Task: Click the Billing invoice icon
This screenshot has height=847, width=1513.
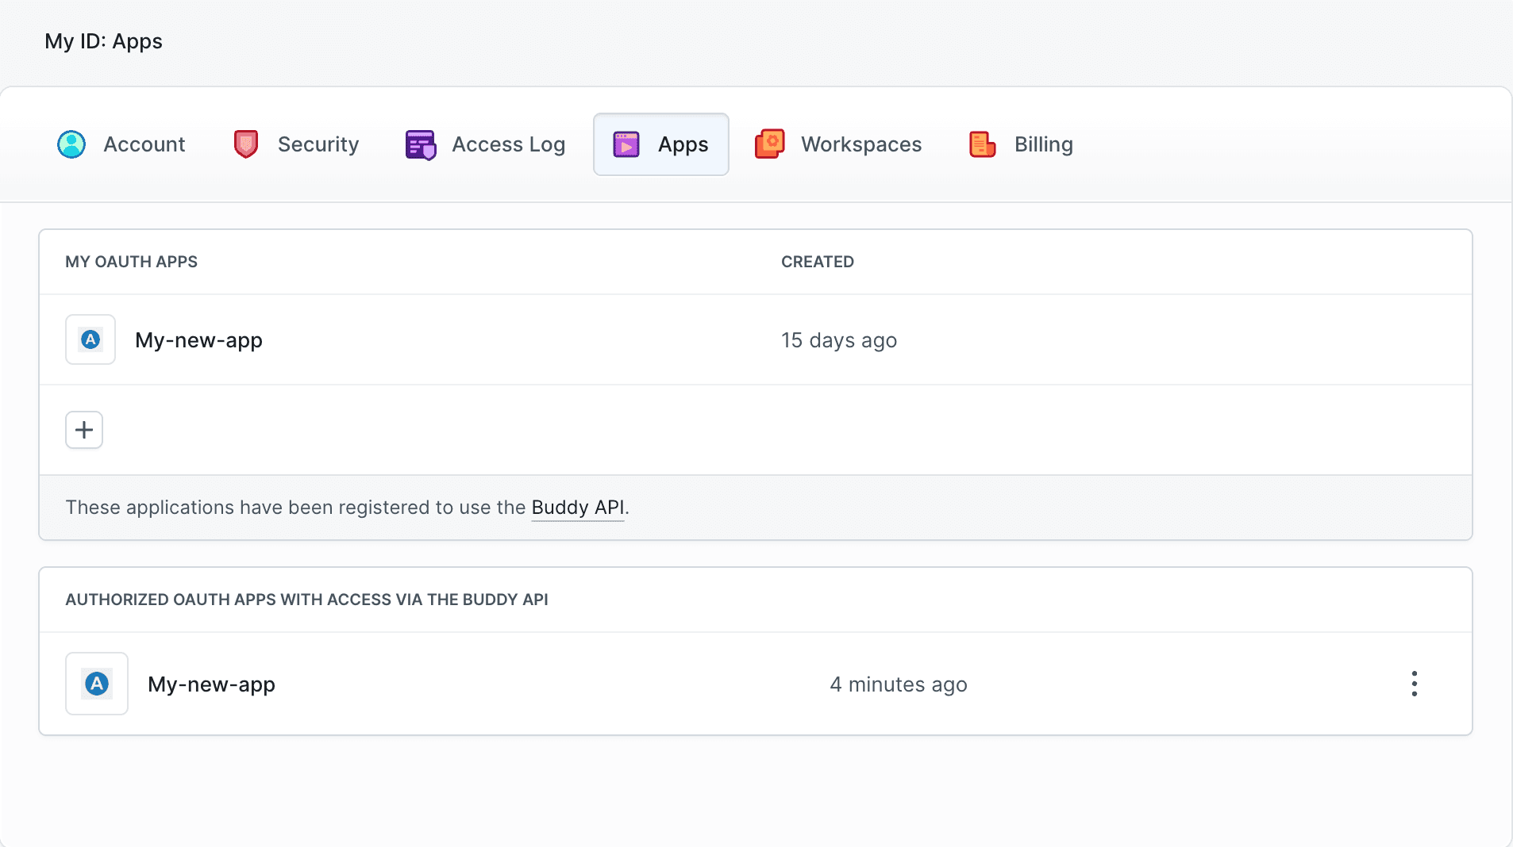Action: 981,144
